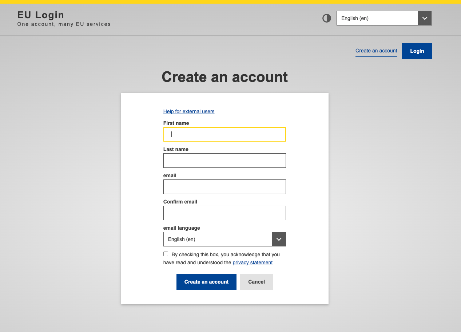Screen dimensions: 461x332
Task: Select the email input field
Action: 224,187
